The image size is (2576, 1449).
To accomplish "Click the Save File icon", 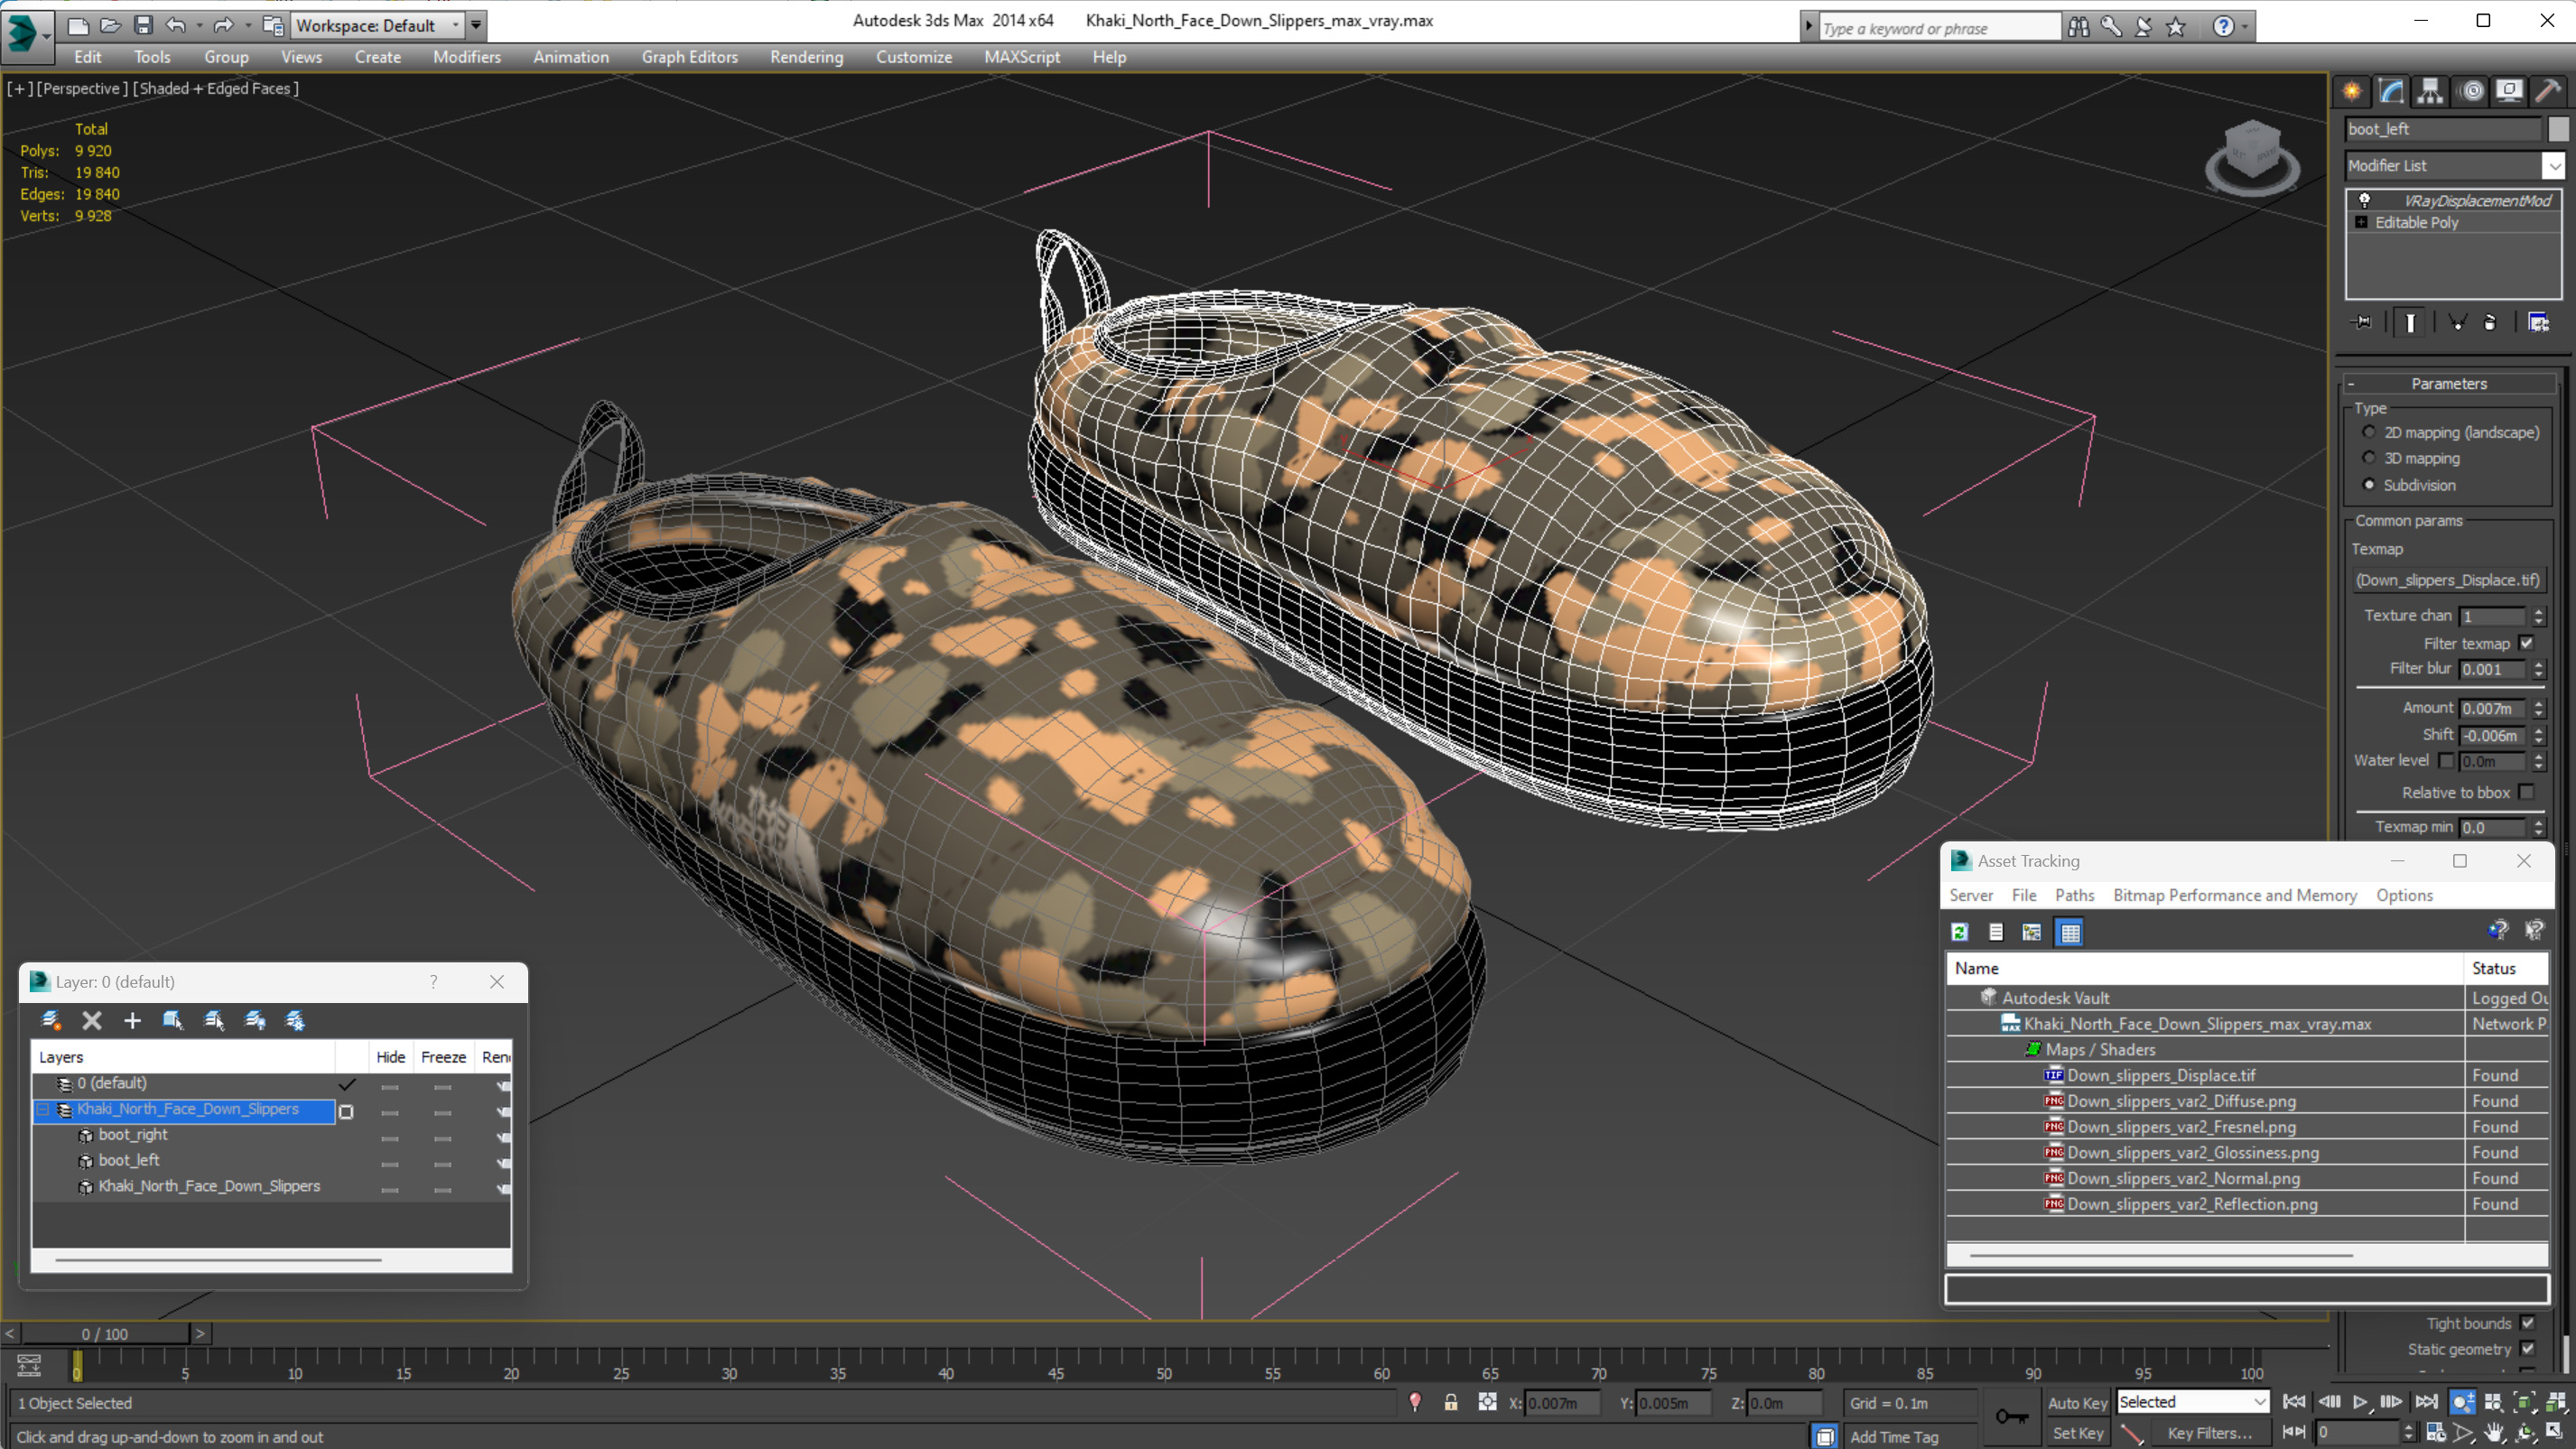I will pos(143,25).
